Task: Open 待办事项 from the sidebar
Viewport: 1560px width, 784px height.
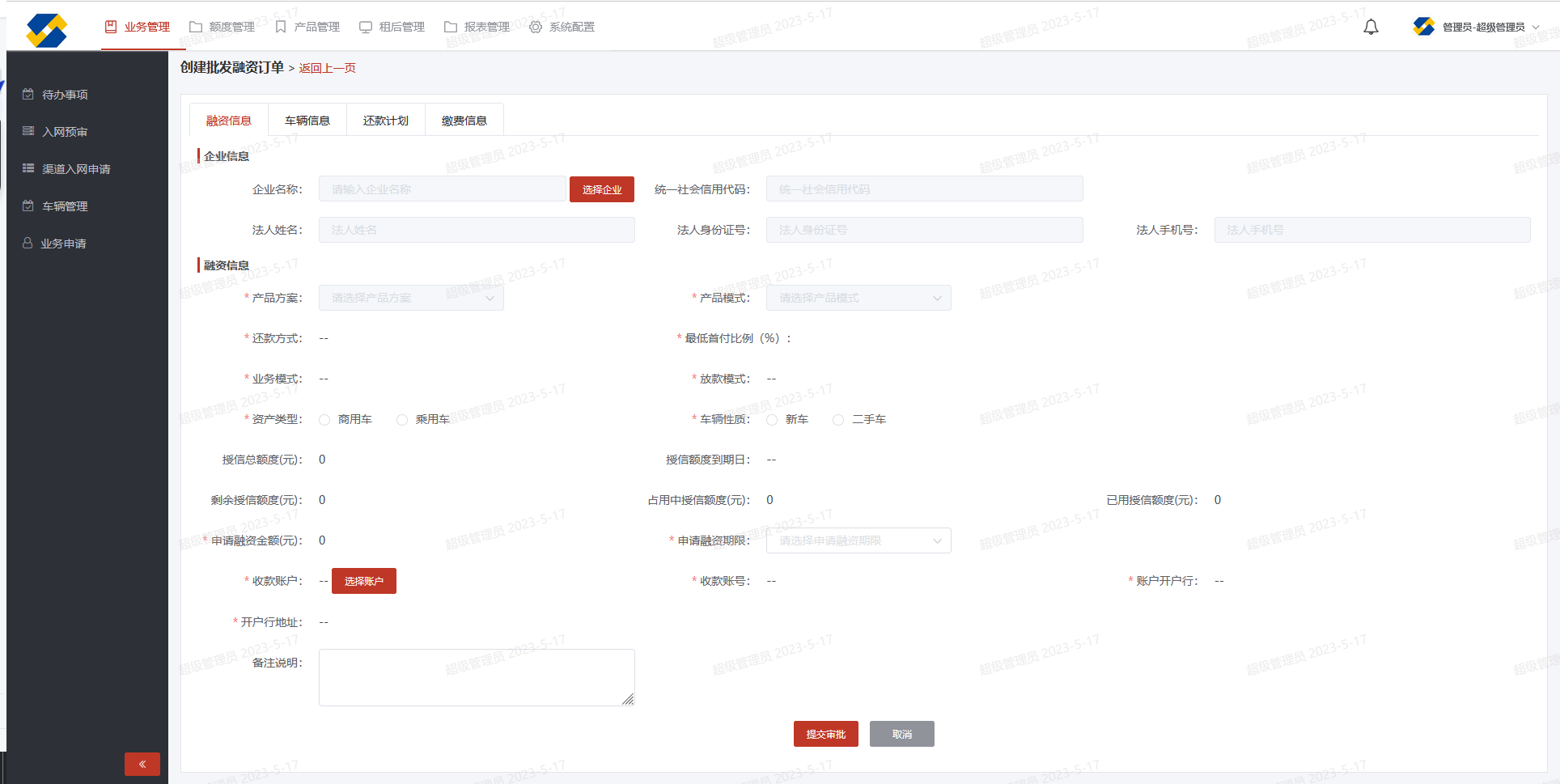Action: tap(65, 95)
